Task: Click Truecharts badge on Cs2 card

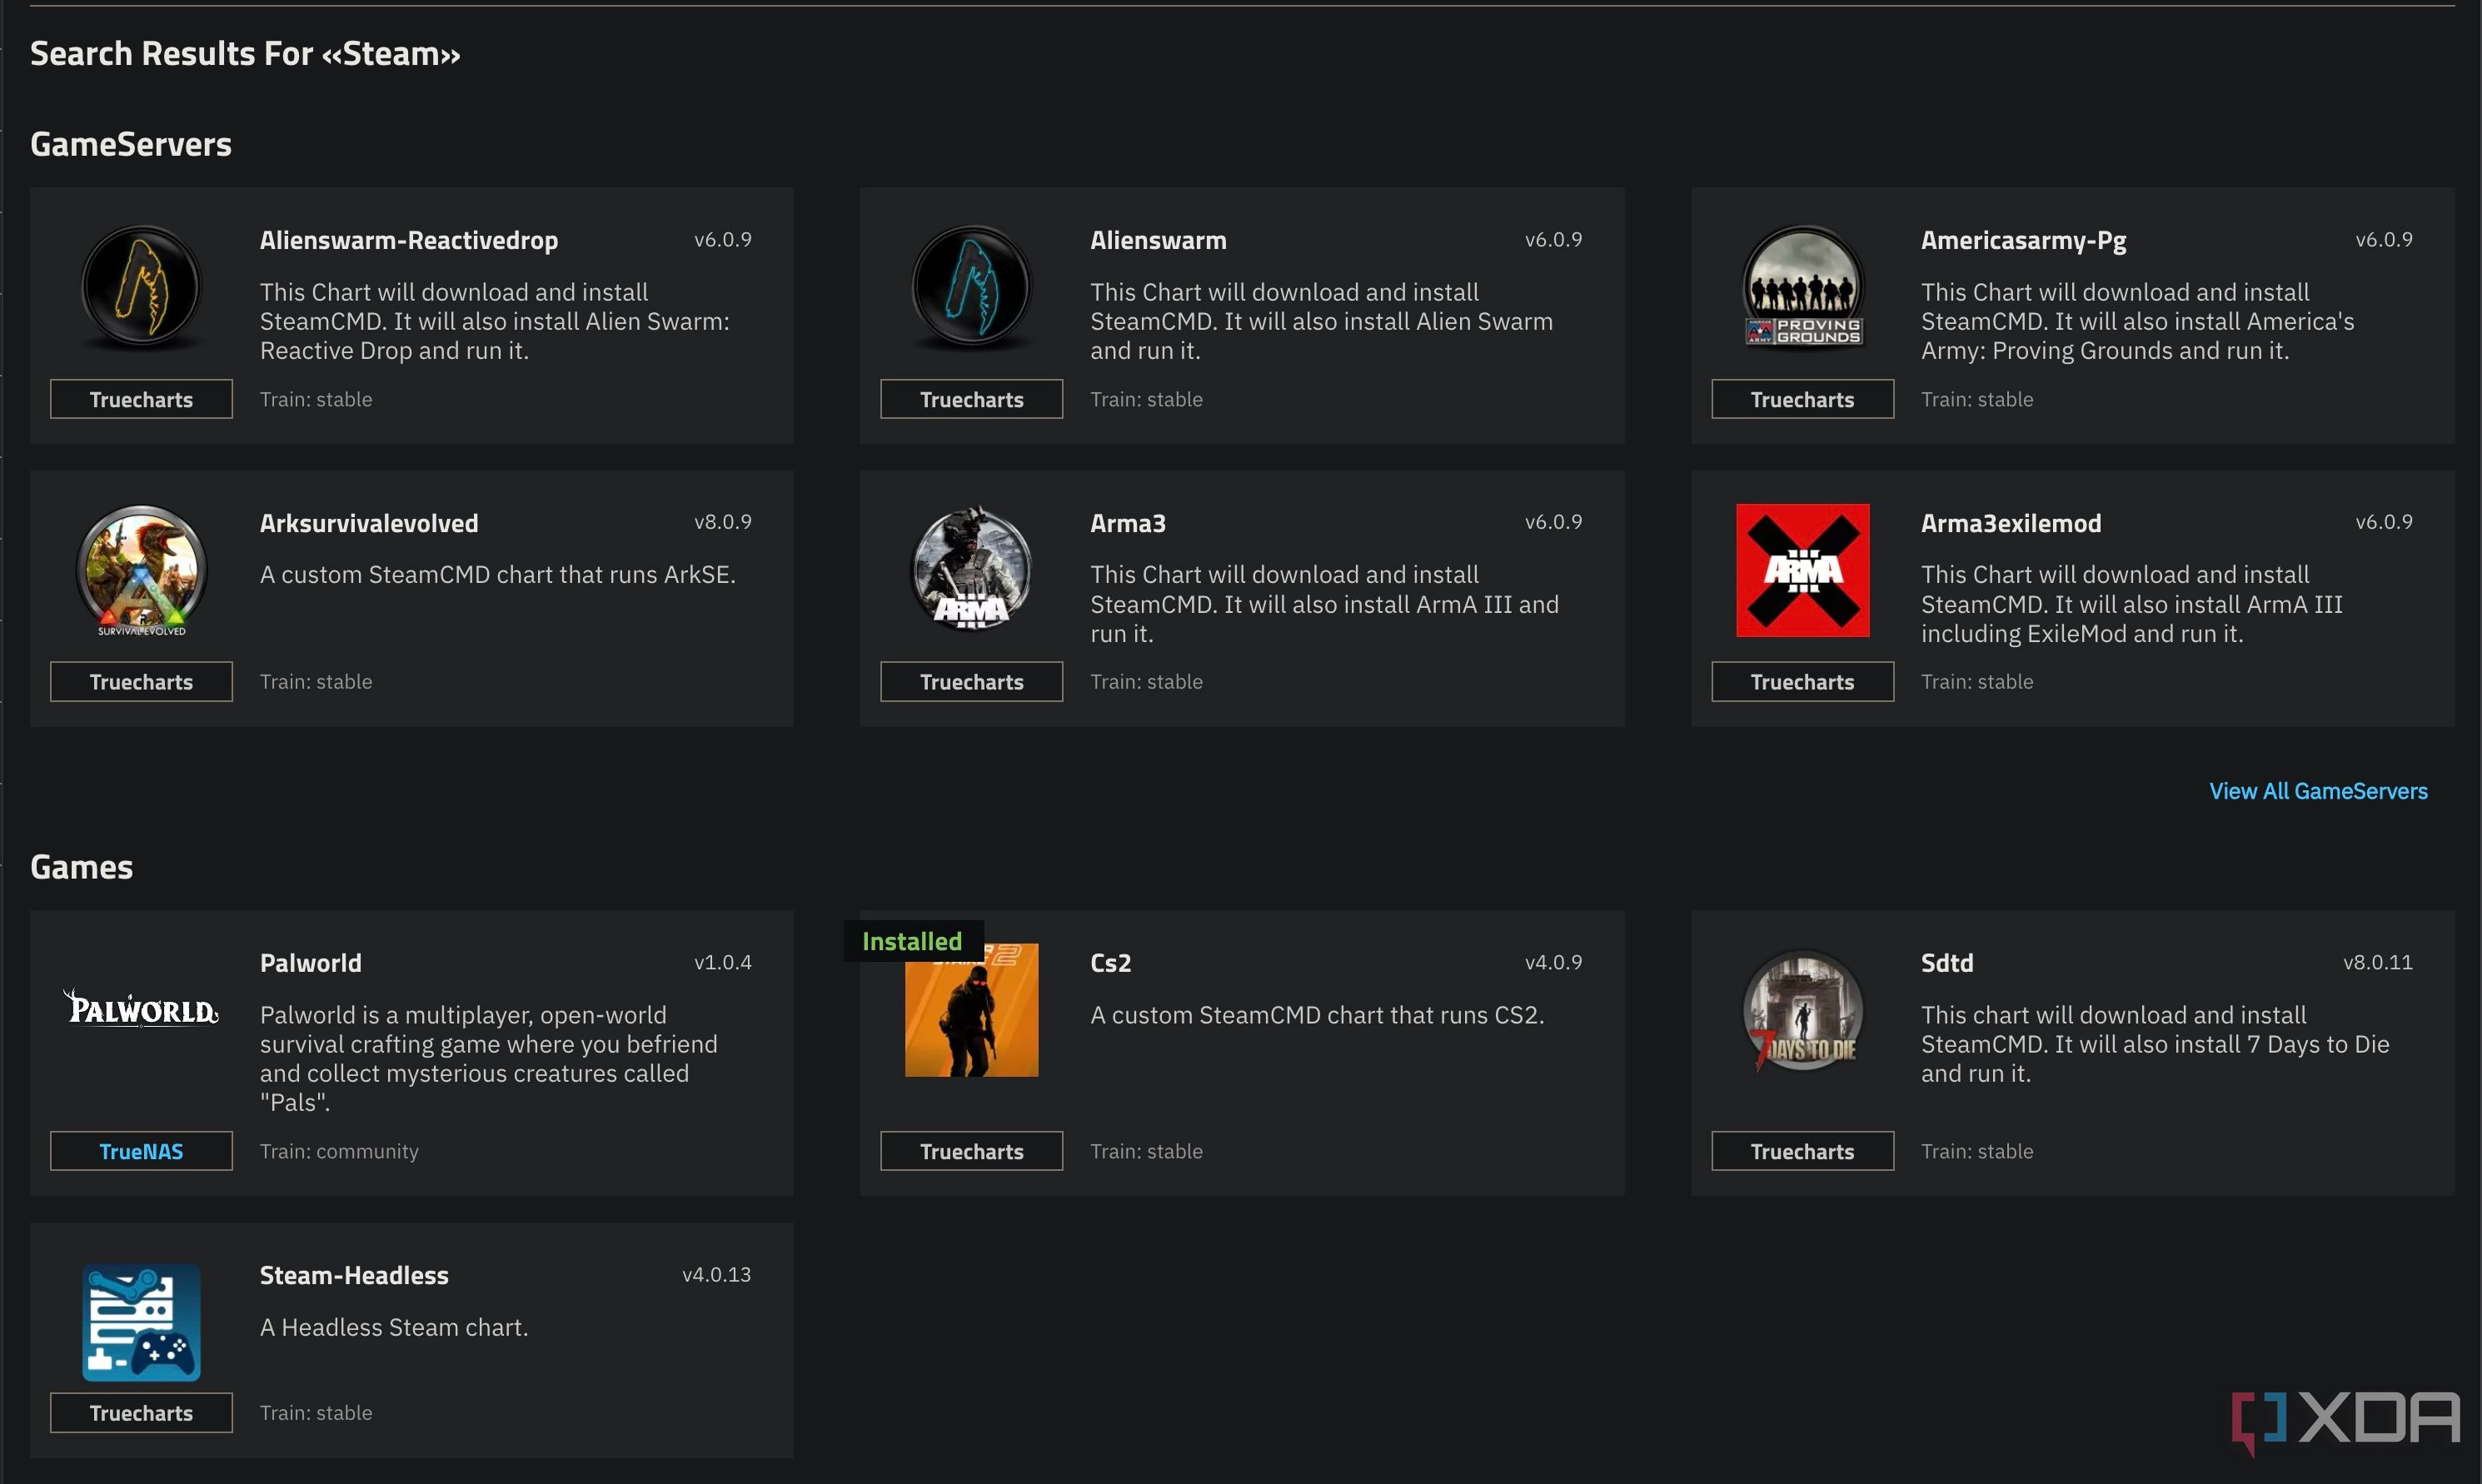Action: tap(971, 1151)
